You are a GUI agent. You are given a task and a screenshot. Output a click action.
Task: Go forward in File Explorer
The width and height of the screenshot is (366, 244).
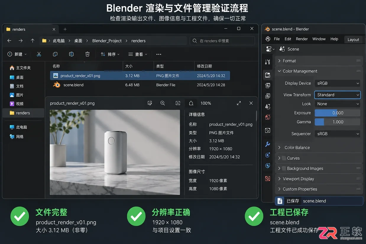point(20,41)
